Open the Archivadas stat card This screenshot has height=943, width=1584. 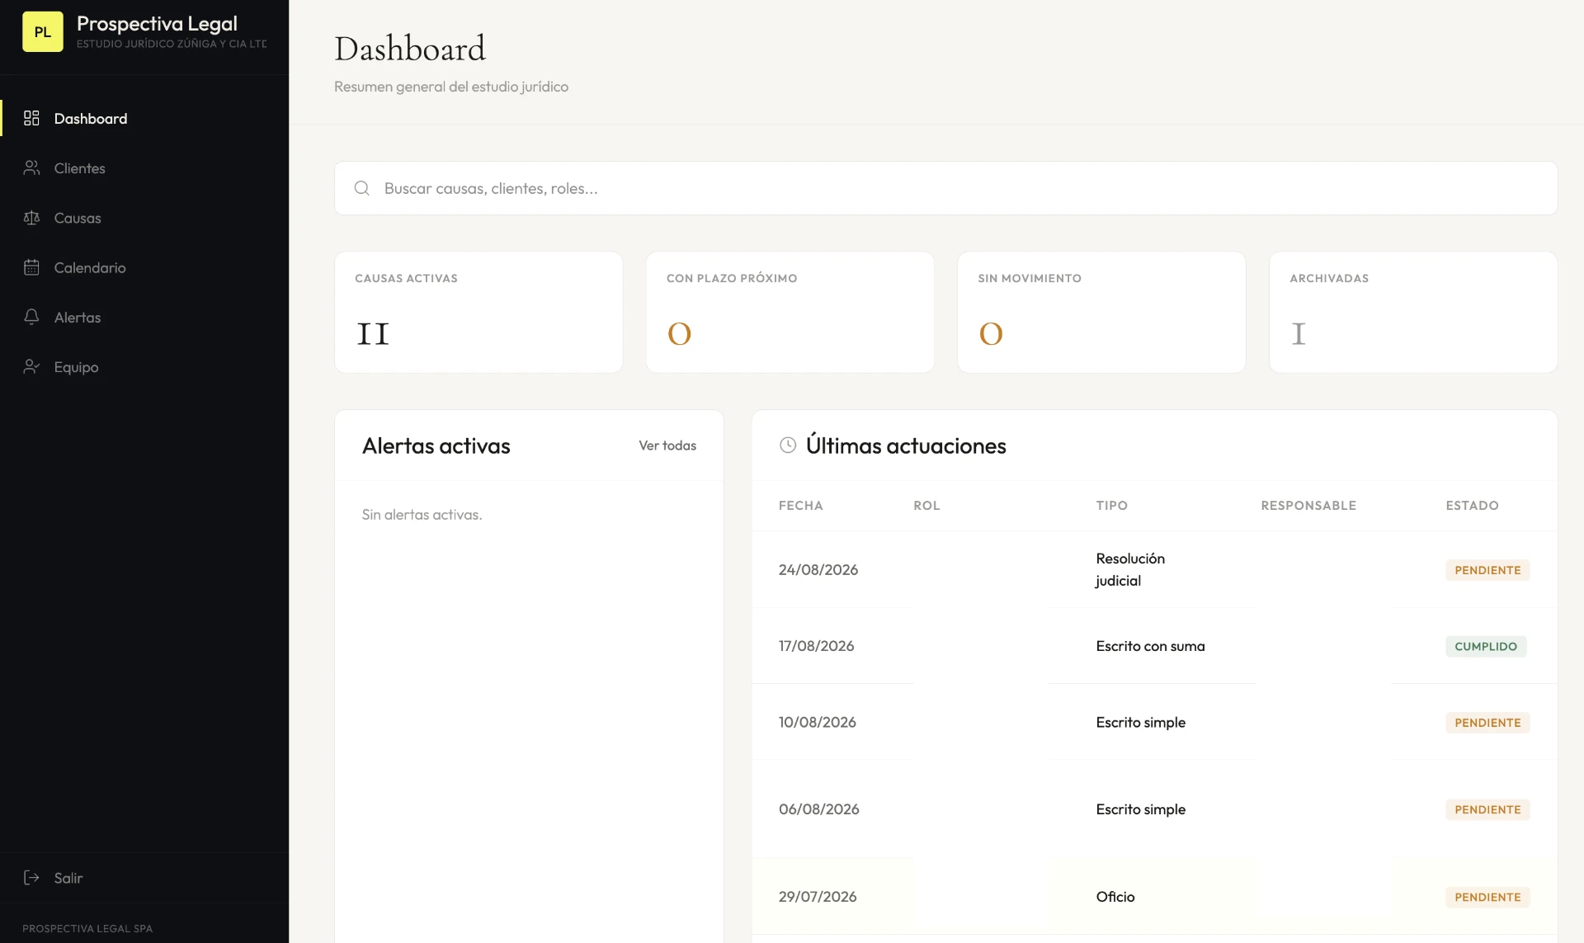pyautogui.click(x=1413, y=312)
